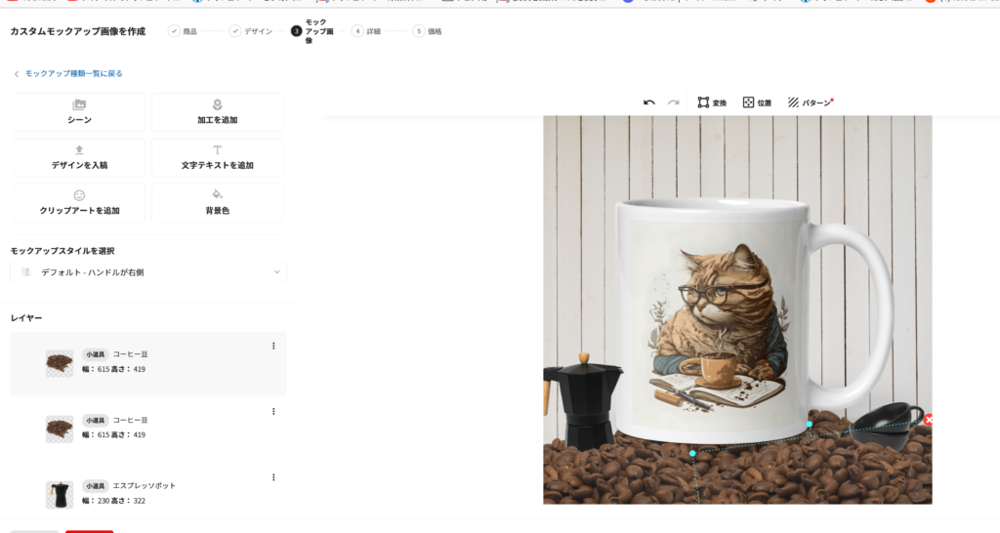Open options menu for first コーヒー豆 layer
Screen dimensions: 1000x533
coord(273,346)
